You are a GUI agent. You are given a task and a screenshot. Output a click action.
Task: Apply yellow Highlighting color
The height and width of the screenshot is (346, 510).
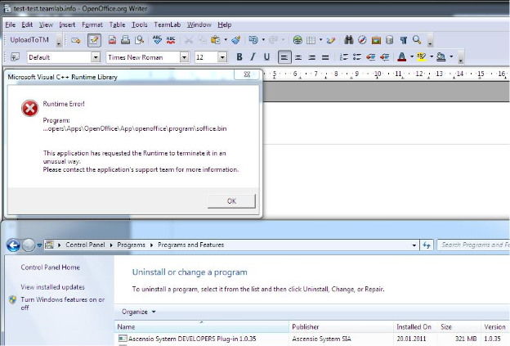coord(422,57)
